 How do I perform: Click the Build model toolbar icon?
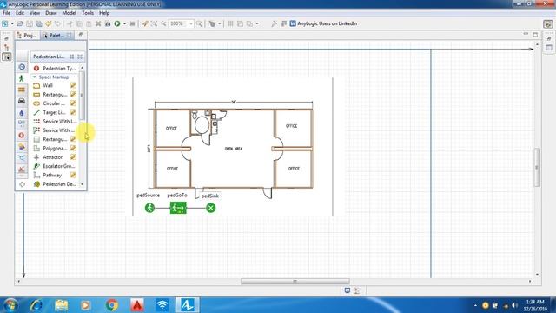point(108,23)
